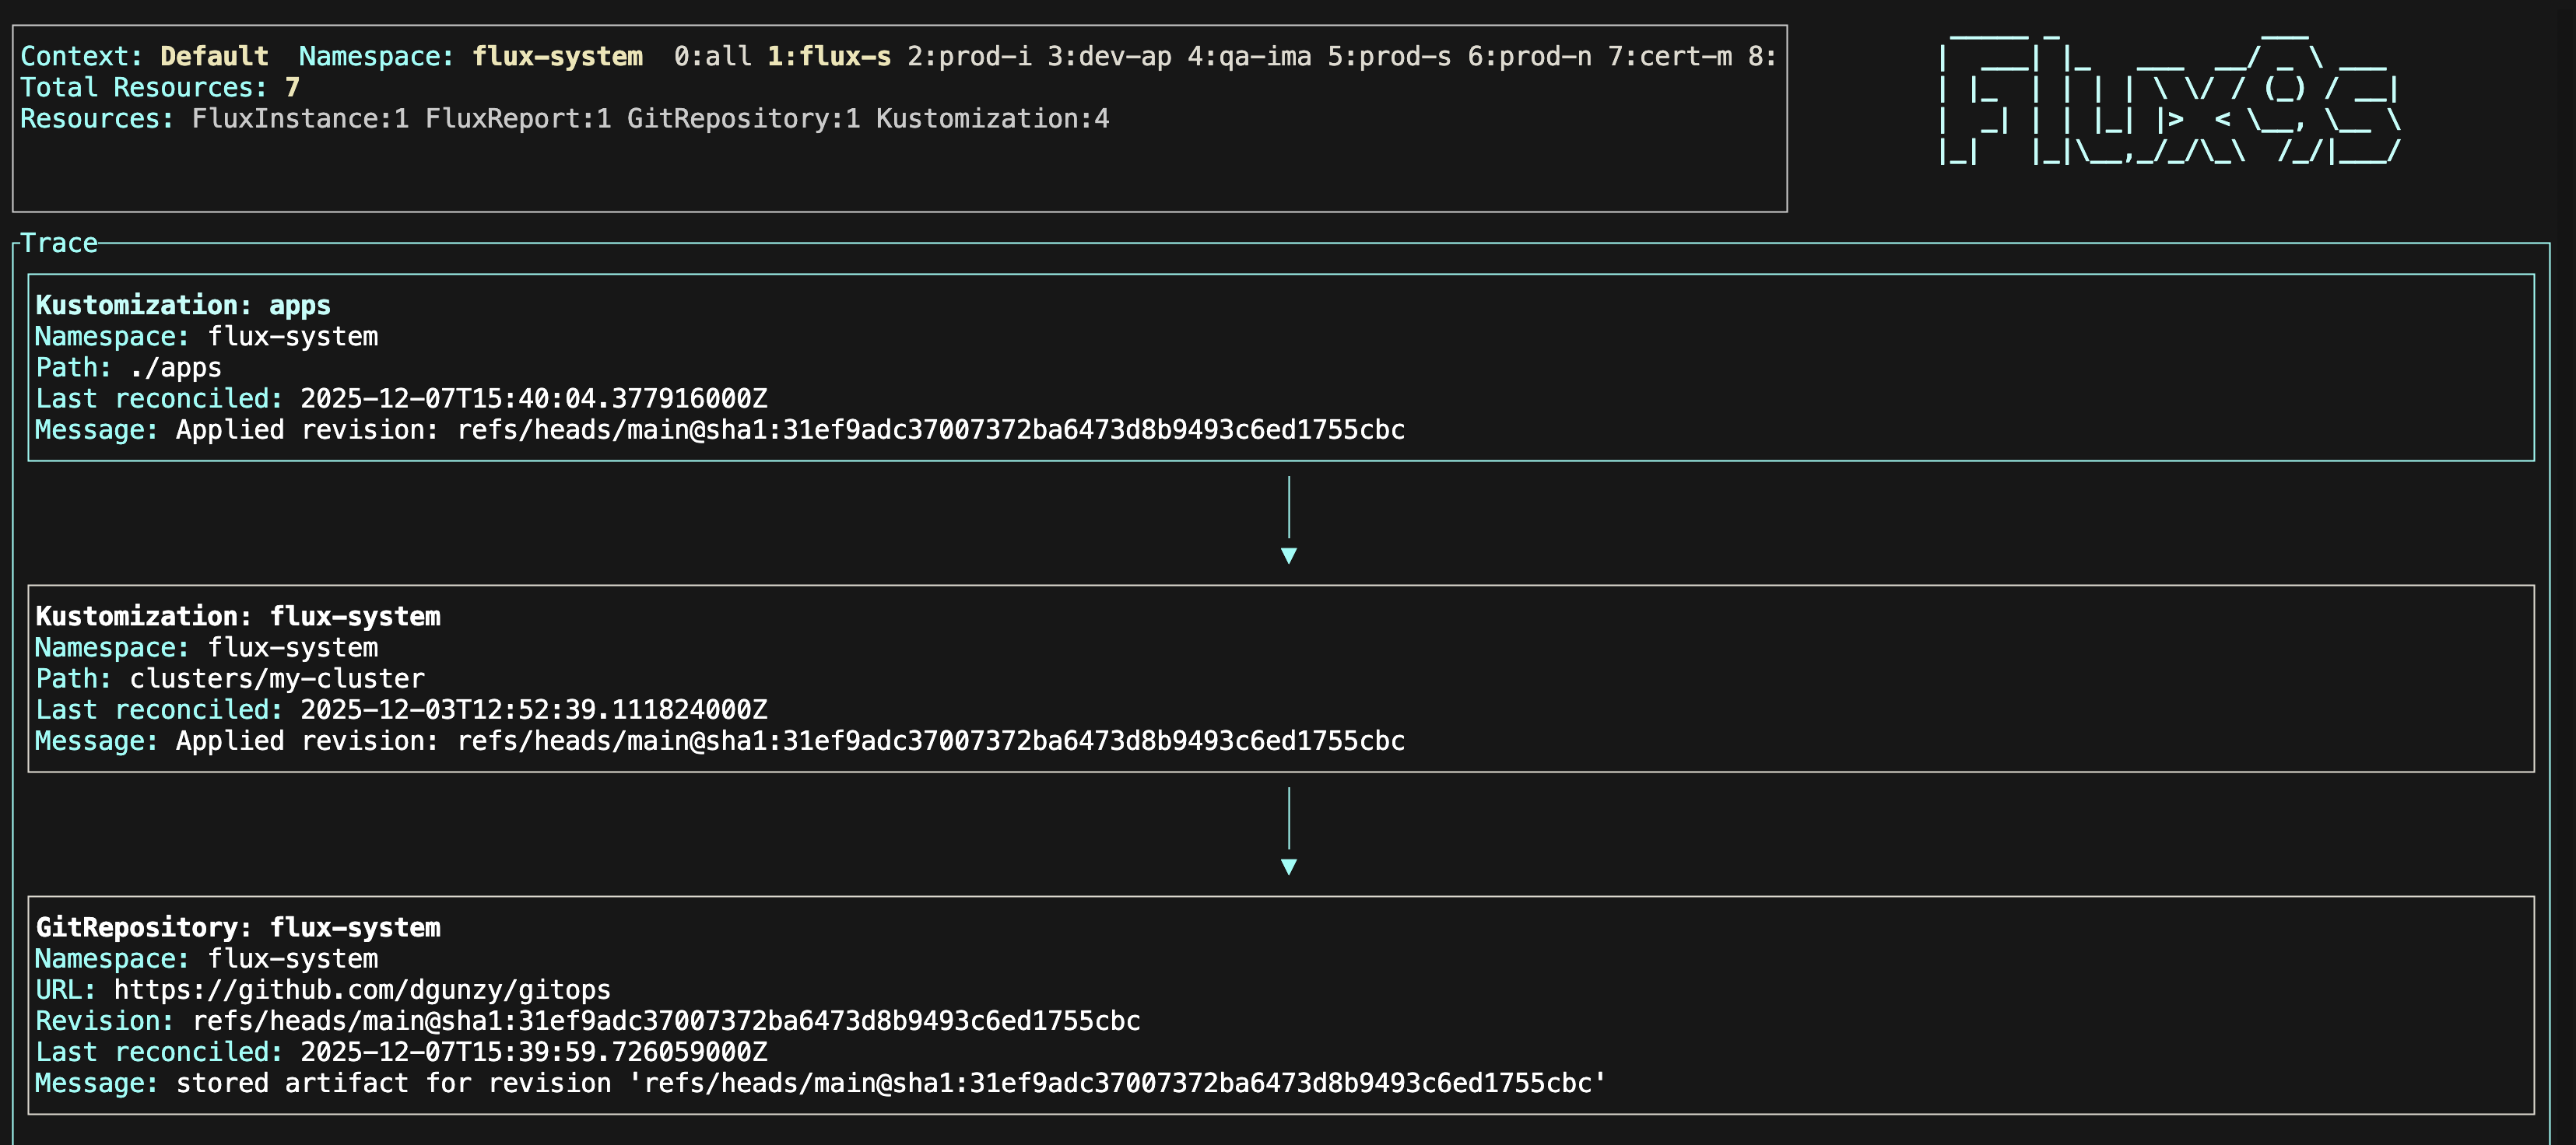Click arrow between apps and flux-system Kustomizations

pyautogui.click(x=1288, y=521)
